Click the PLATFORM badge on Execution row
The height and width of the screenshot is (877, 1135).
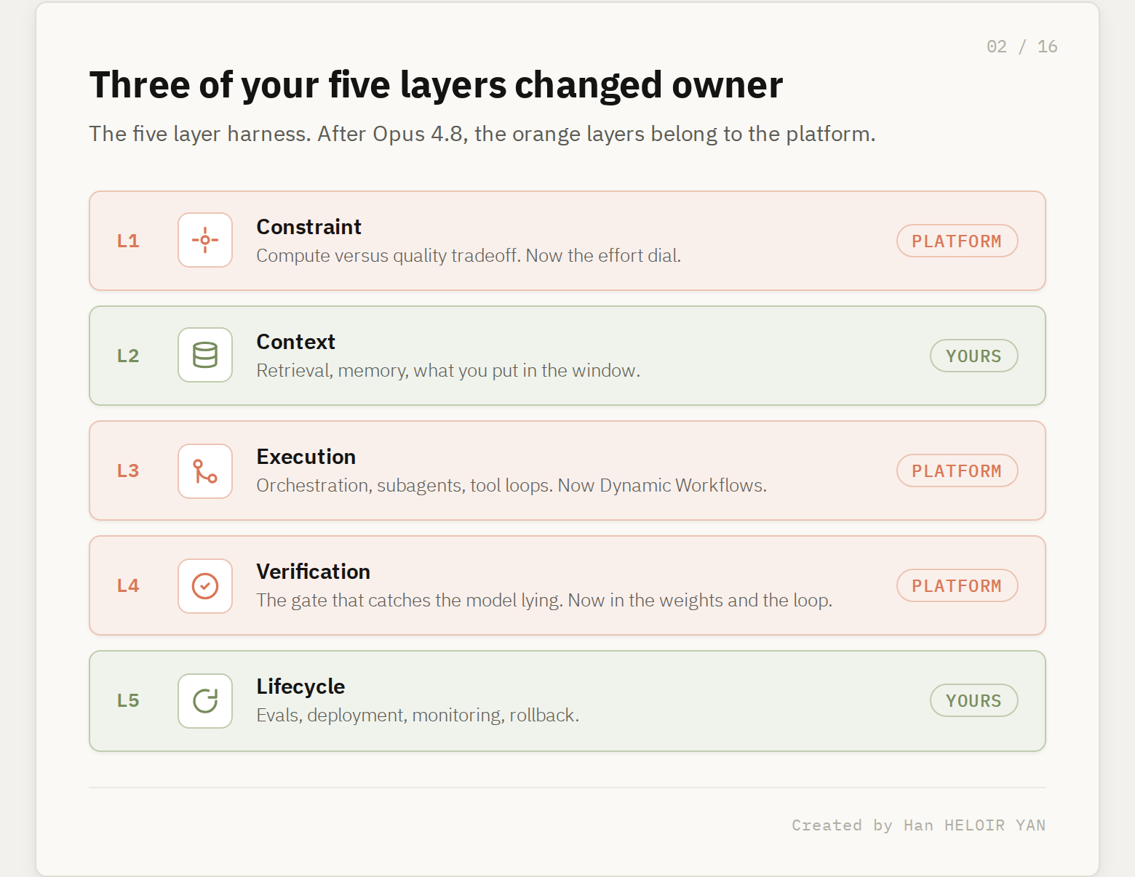(x=957, y=470)
